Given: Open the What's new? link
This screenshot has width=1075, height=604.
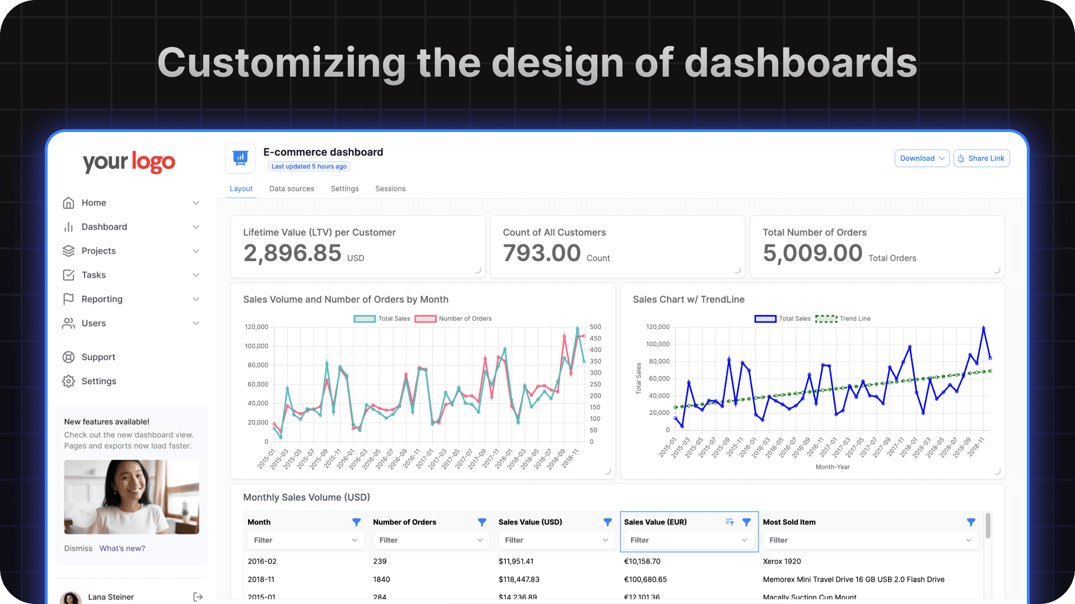Looking at the screenshot, I should (122, 548).
